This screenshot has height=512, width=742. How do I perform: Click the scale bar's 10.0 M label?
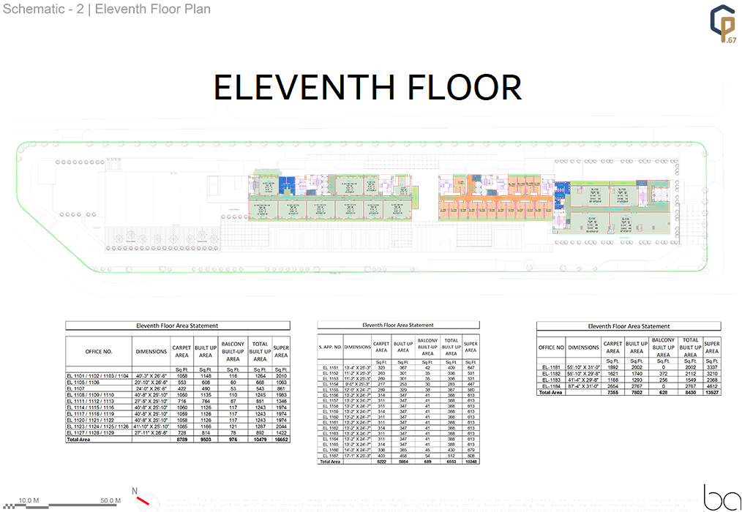coord(29,500)
